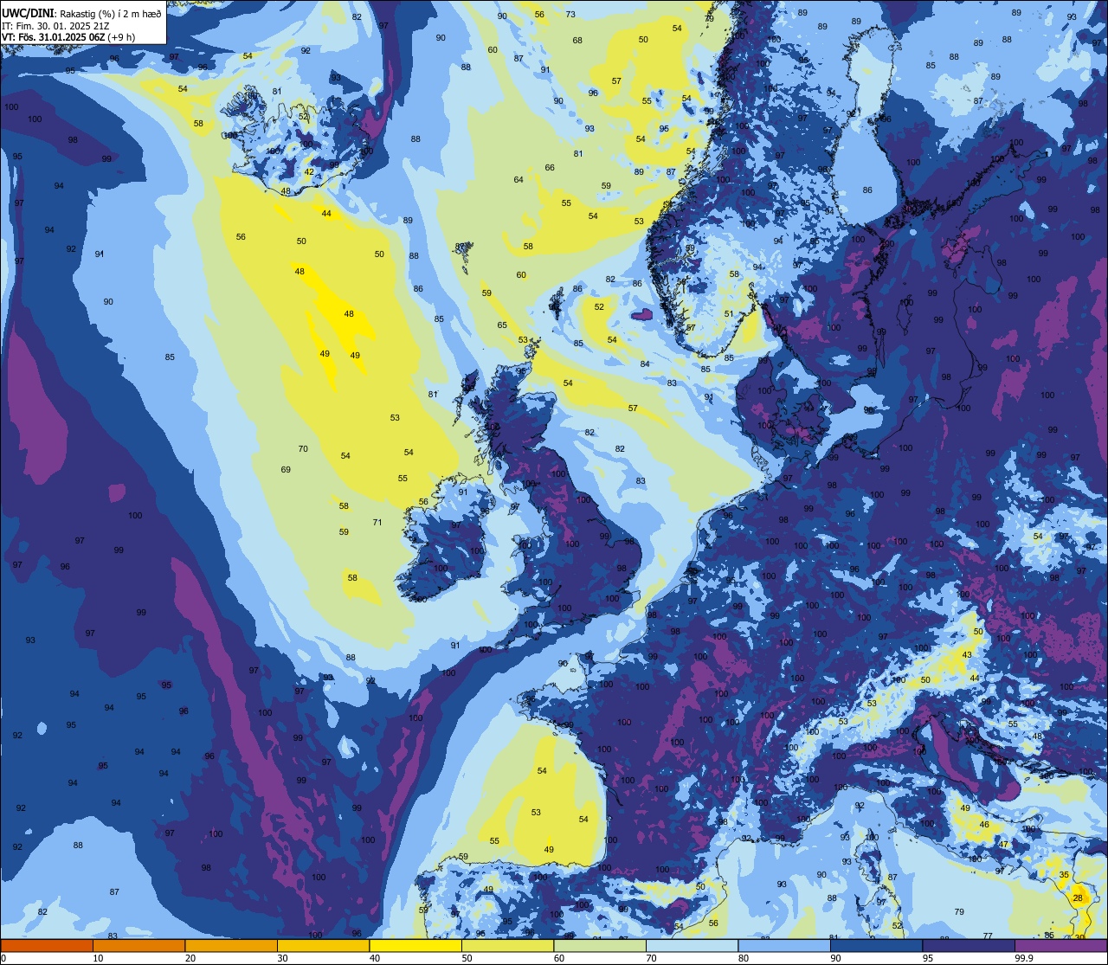Click the navy swatch between 95 and 99.9
The height and width of the screenshot is (965, 1108).
(x=969, y=945)
